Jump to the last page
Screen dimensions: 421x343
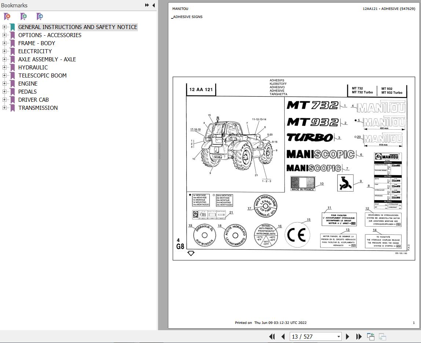pyautogui.click(x=359, y=336)
